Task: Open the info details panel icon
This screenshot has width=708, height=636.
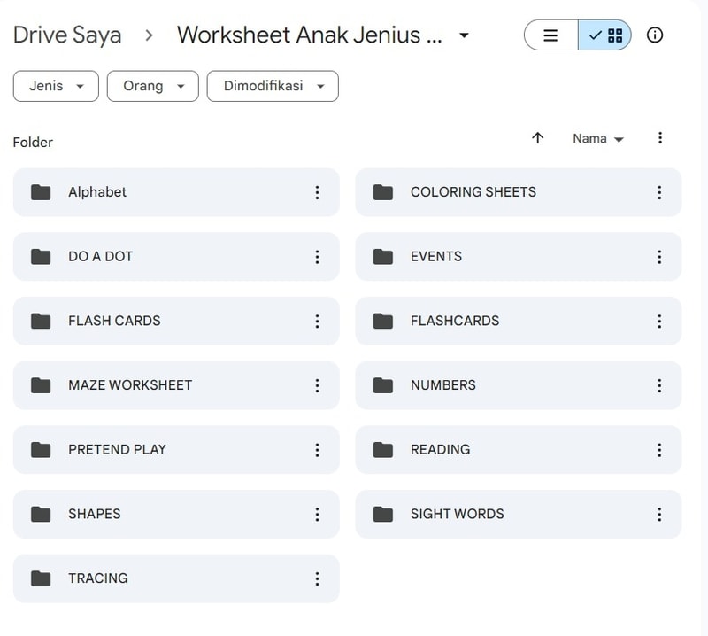Action: (x=655, y=35)
